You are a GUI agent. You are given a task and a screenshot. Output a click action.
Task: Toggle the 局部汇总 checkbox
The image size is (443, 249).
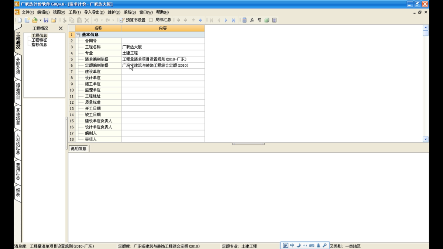click(x=151, y=20)
